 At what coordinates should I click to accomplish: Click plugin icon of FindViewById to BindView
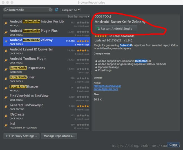tap(6, 97)
